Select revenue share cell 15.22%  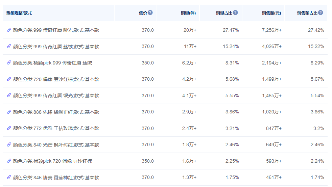click(316, 47)
